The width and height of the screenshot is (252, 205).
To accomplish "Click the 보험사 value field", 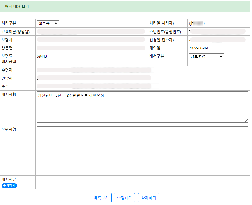I will (91, 40).
